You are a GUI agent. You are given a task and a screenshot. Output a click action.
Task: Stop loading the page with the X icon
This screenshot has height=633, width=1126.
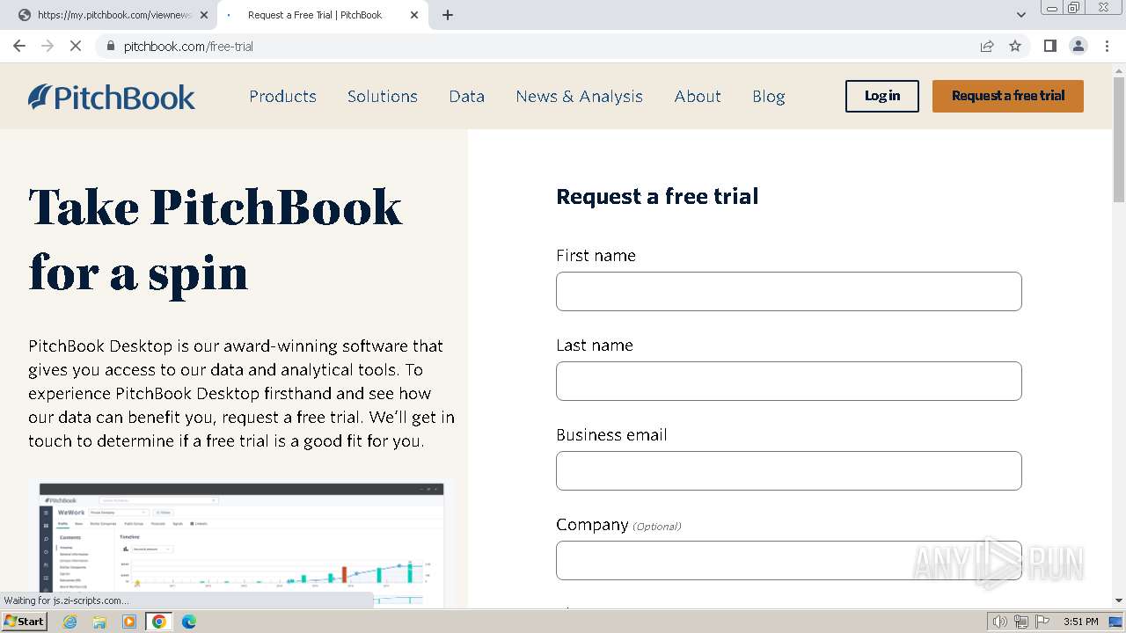(76, 46)
